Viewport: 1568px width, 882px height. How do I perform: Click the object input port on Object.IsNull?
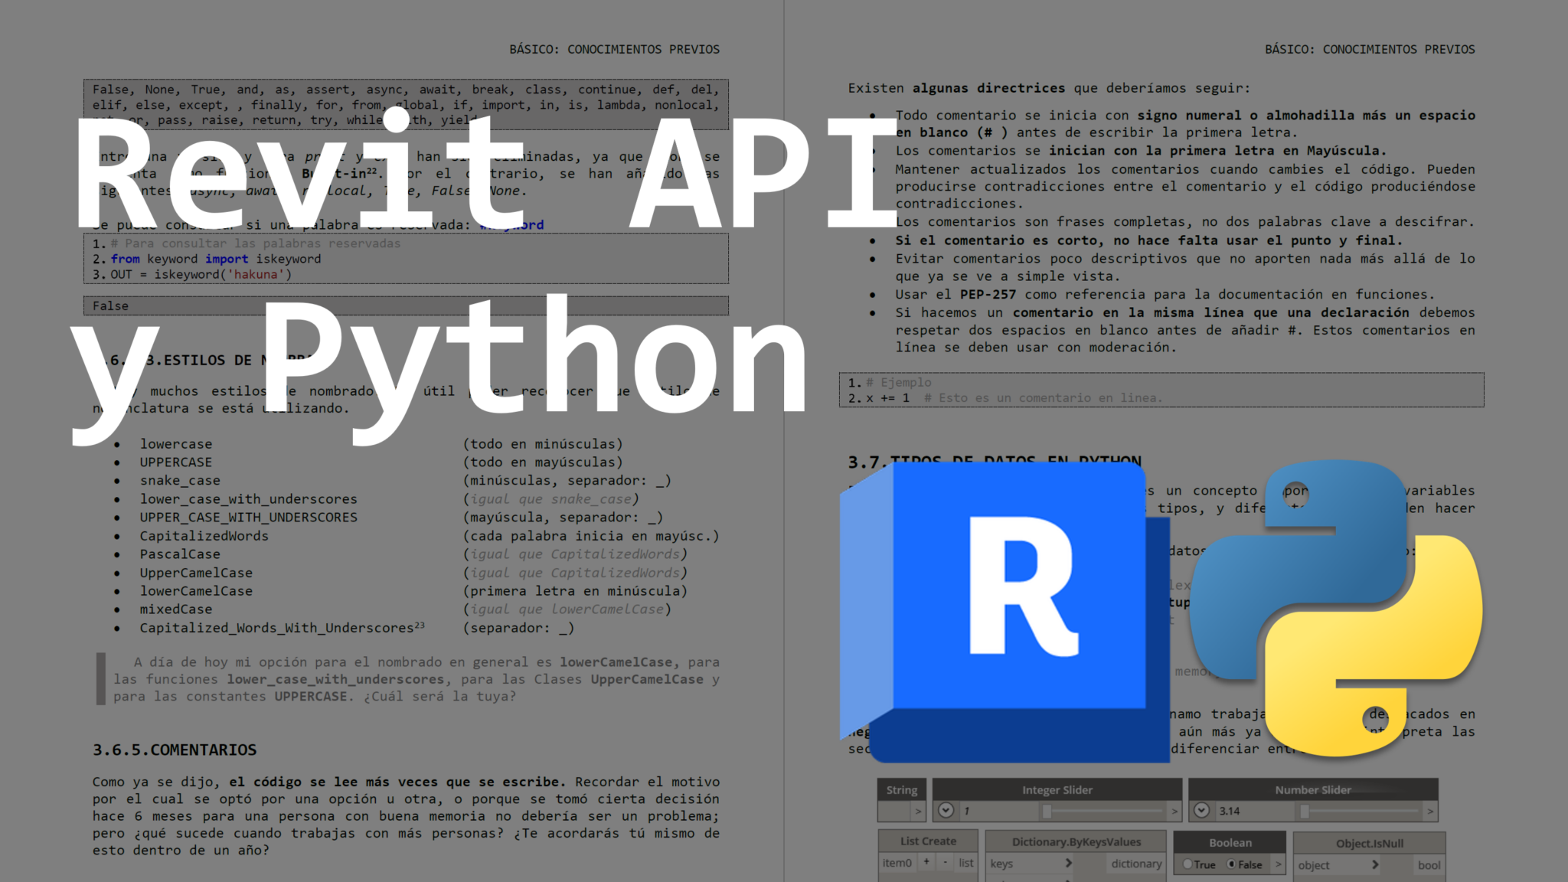tap(1376, 865)
